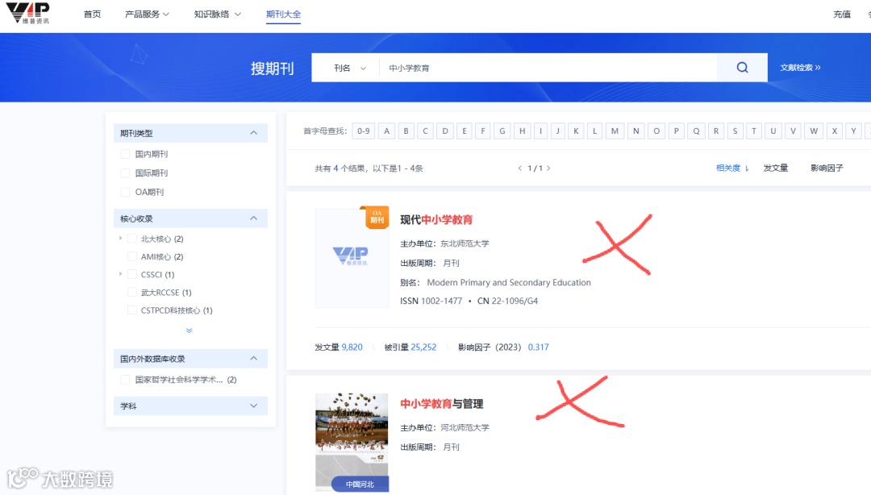Show more 核心收录 options double-chevron

pyautogui.click(x=189, y=330)
